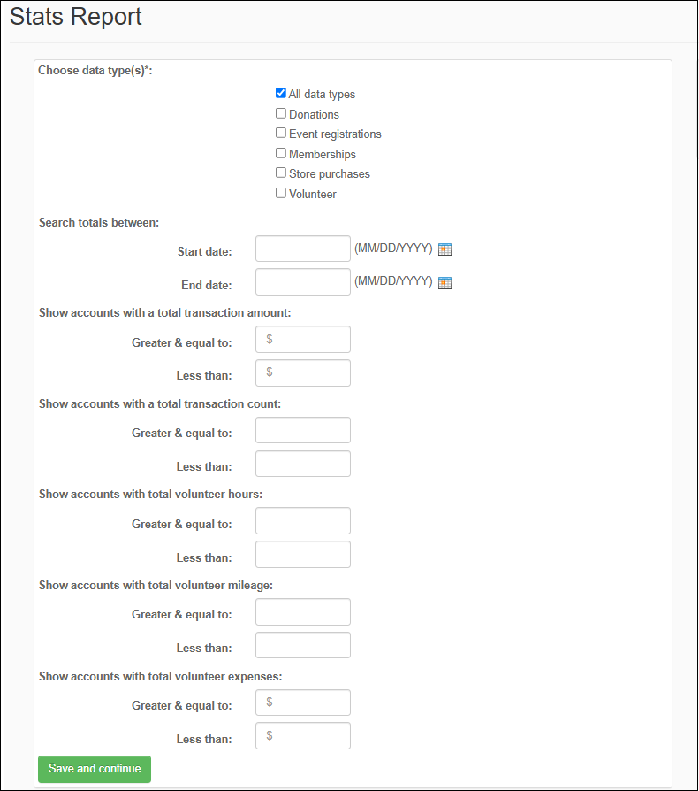Select transaction count Less than field
Screen dimensions: 699x791
pyautogui.click(x=303, y=464)
